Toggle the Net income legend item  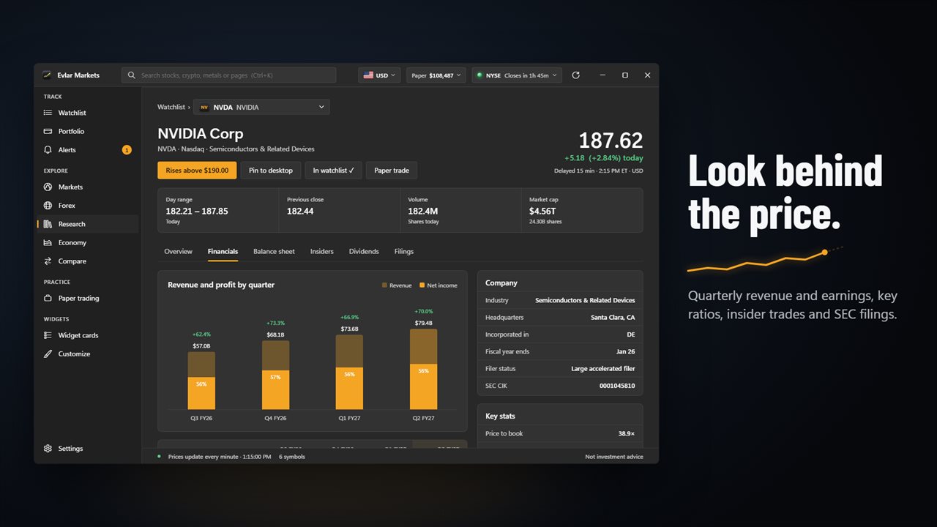pos(438,285)
